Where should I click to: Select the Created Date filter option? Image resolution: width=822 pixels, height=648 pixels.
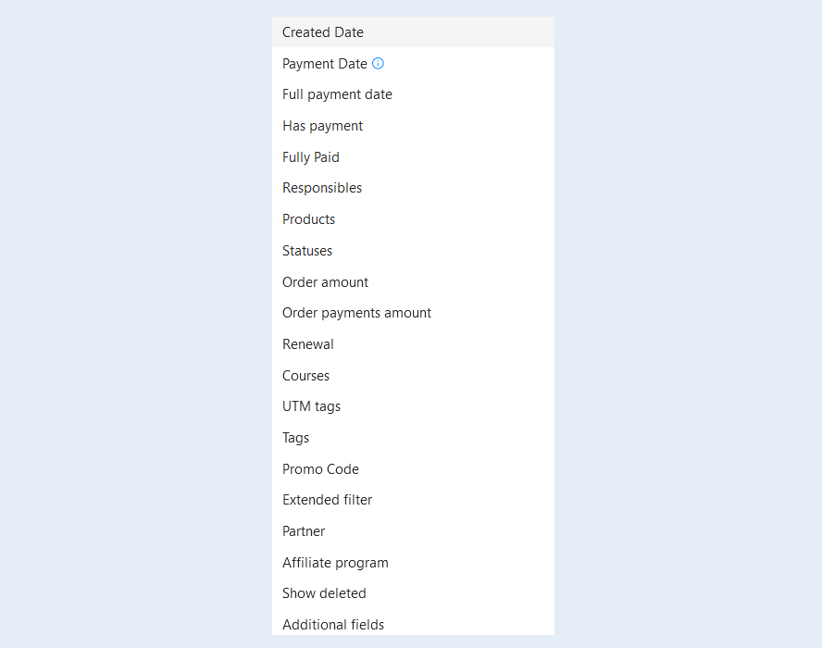point(413,32)
